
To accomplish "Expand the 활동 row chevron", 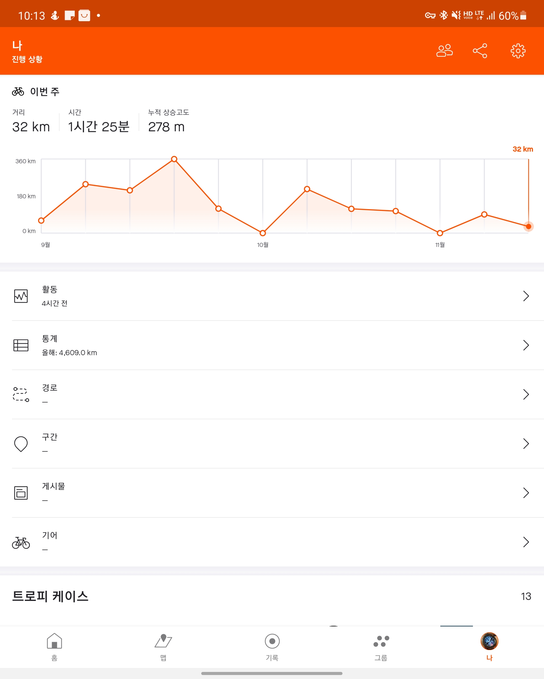I will coord(526,296).
